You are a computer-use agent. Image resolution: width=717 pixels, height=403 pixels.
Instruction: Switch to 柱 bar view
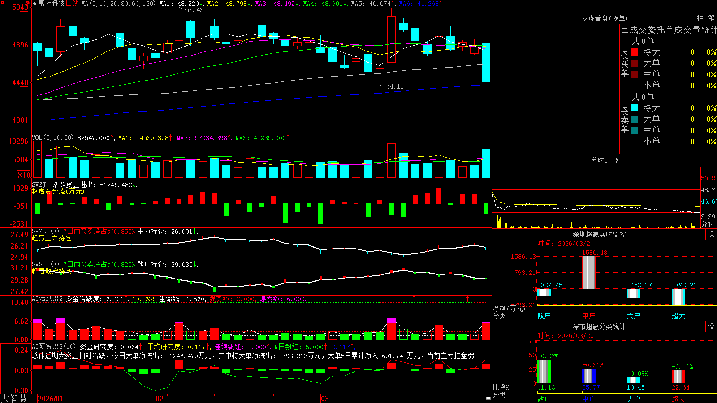[700, 18]
